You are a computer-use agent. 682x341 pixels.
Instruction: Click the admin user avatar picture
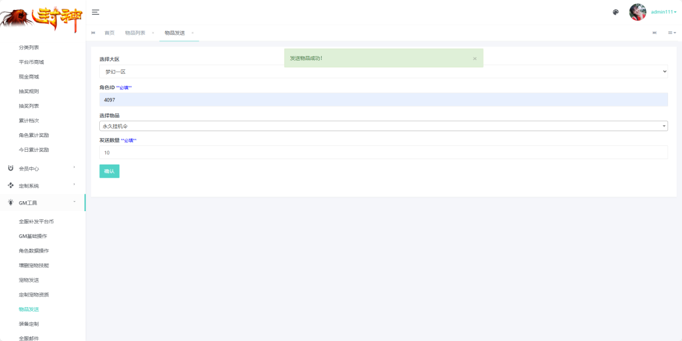tap(637, 12)
